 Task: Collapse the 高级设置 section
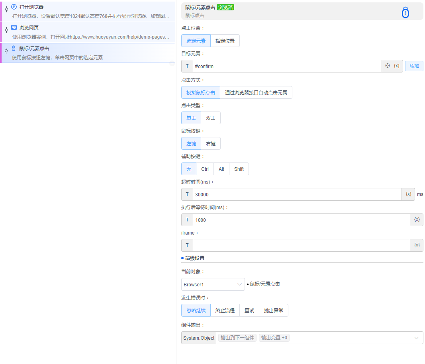click(x=194, y=258)
